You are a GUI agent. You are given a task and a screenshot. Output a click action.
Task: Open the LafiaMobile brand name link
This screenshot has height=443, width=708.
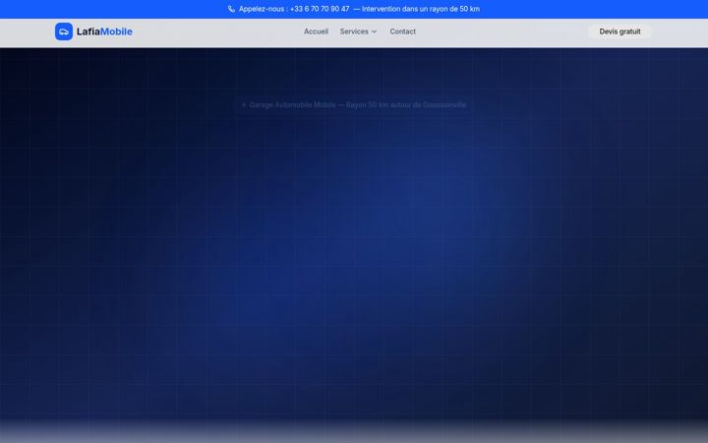tap(104, 32)
